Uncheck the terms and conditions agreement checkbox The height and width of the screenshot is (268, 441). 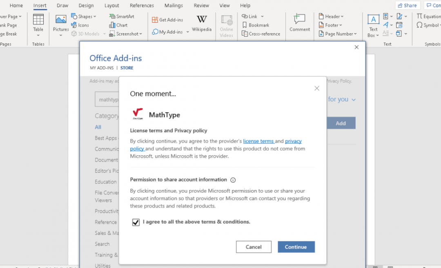coord(136,222)
